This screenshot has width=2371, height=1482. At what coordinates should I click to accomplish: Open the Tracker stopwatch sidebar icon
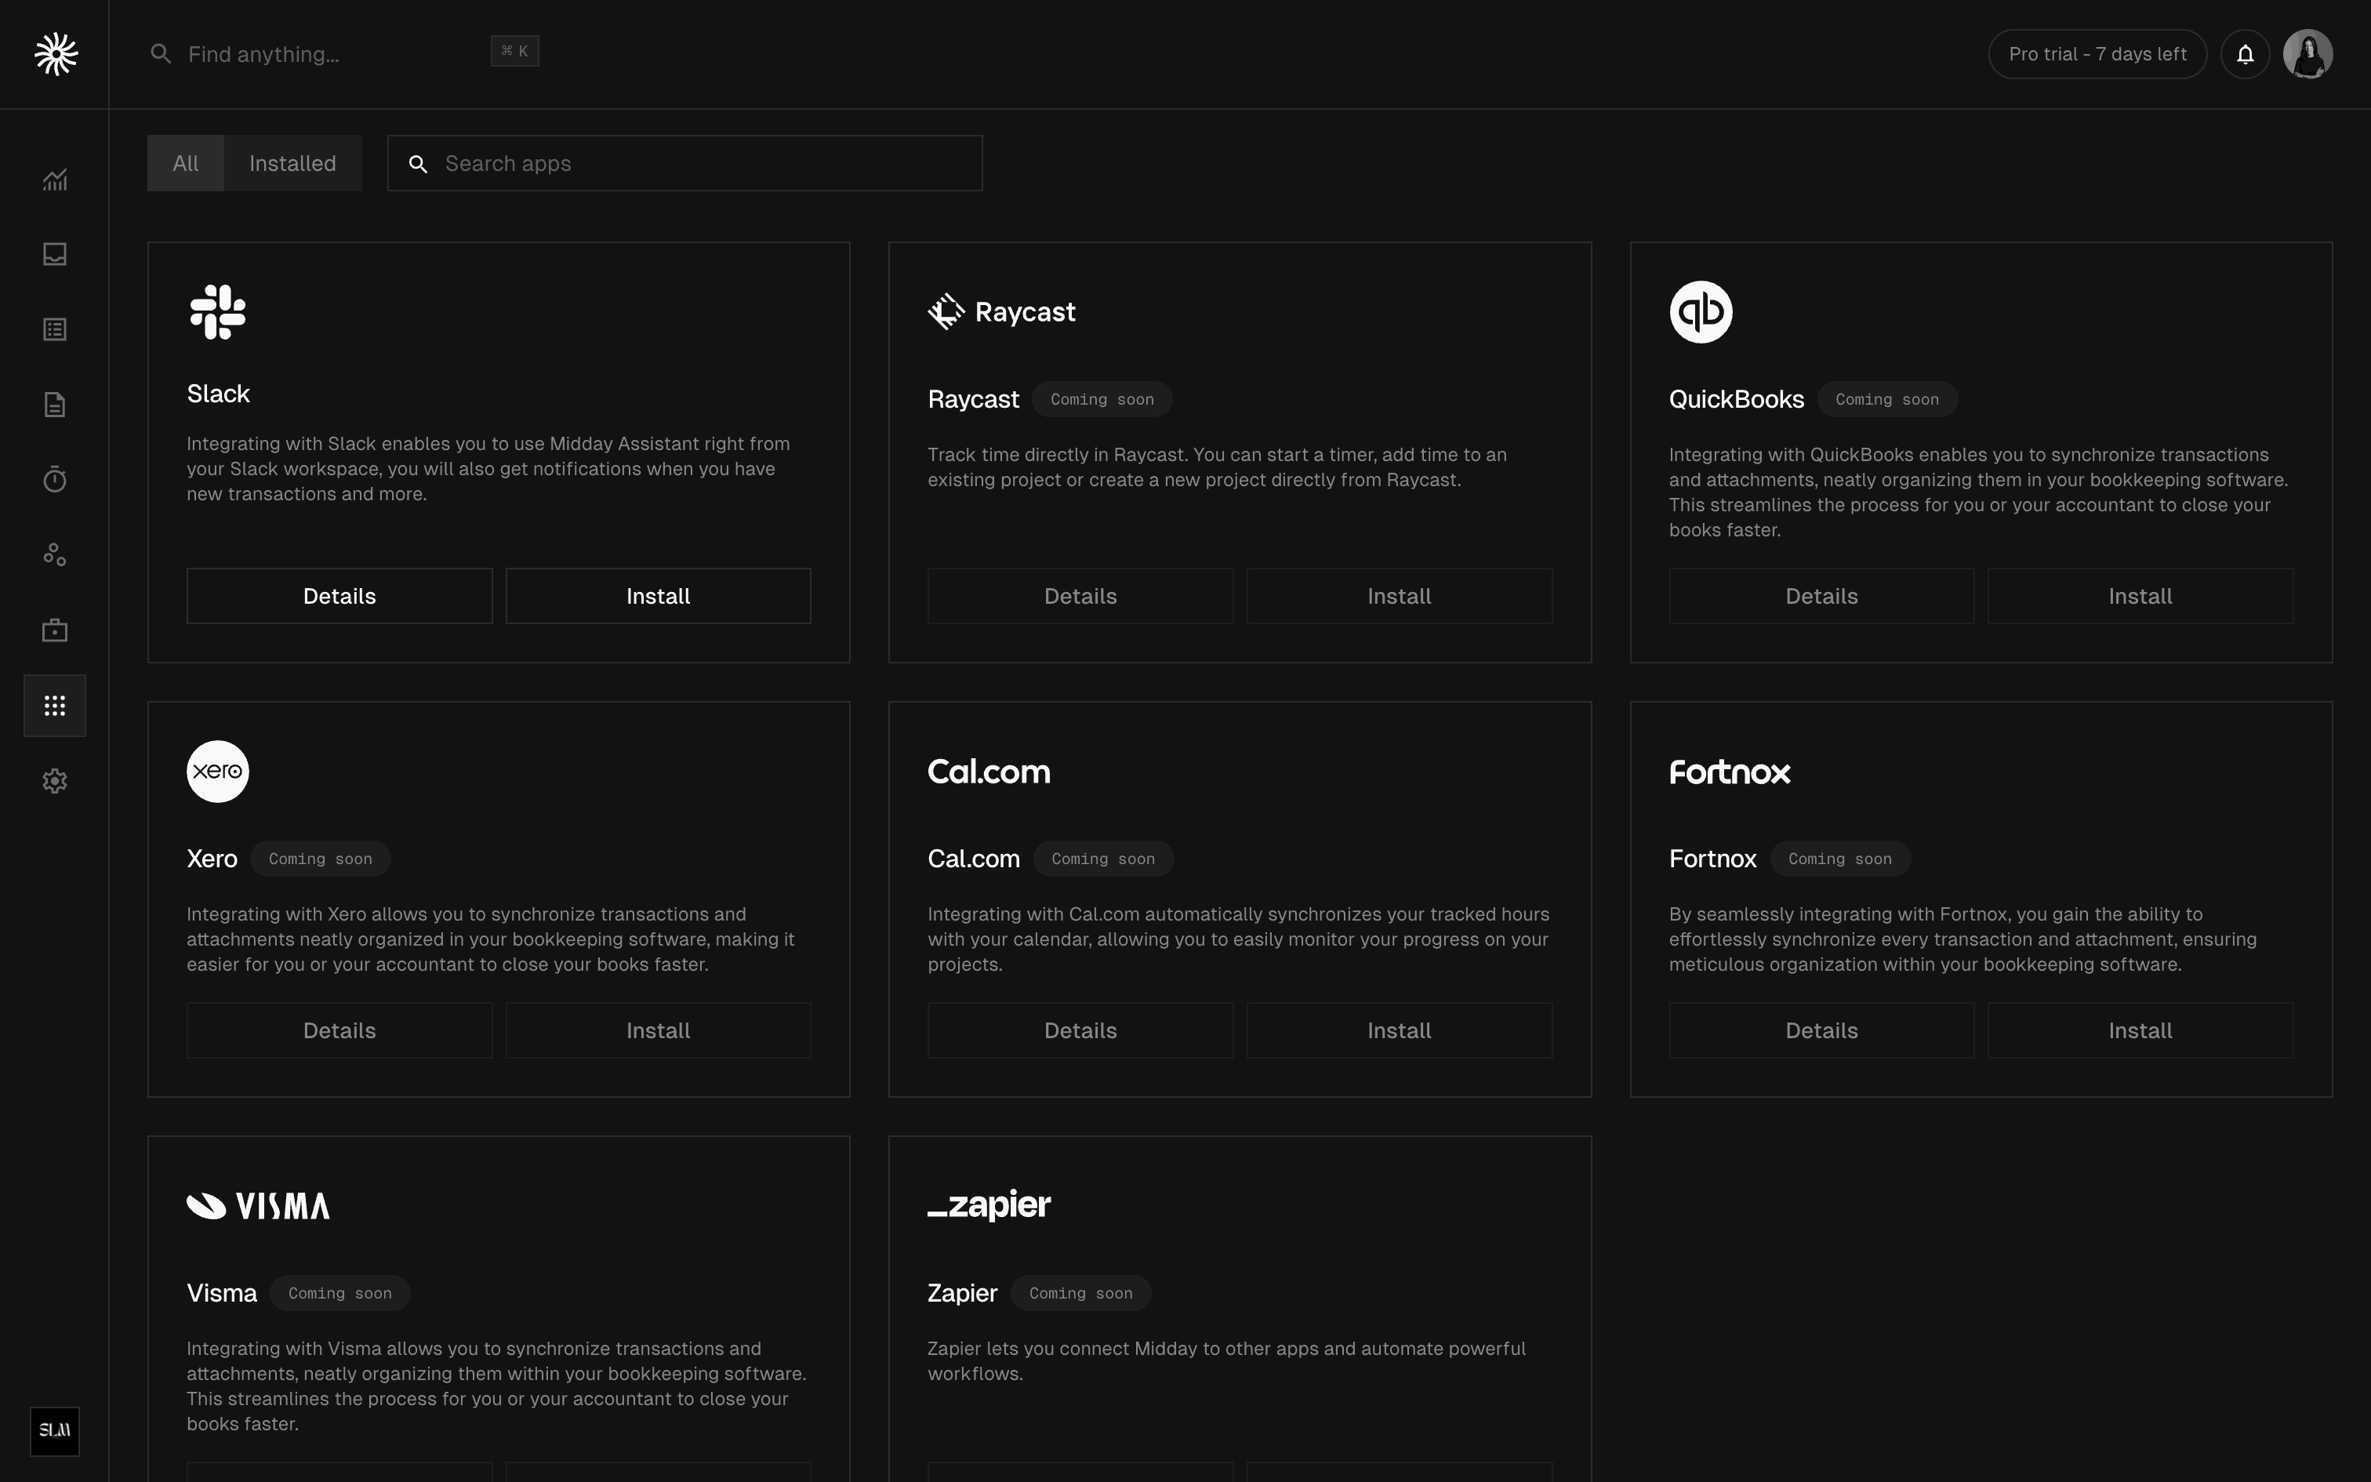55,479
